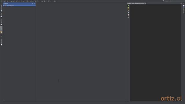
Task: Open the Debug menu
Action: point(32,1)
